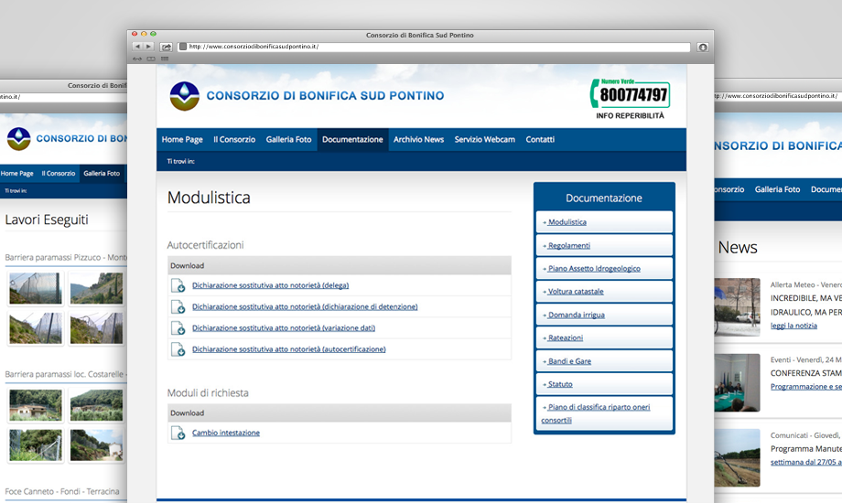This screenshot has height=503, width=842.
Task: Open second Pizzuco thumbnail in top row
Action: [x=97, y=288]
